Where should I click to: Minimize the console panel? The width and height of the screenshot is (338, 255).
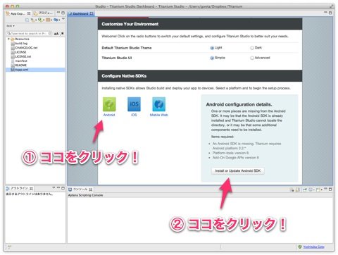pos(325,189)
